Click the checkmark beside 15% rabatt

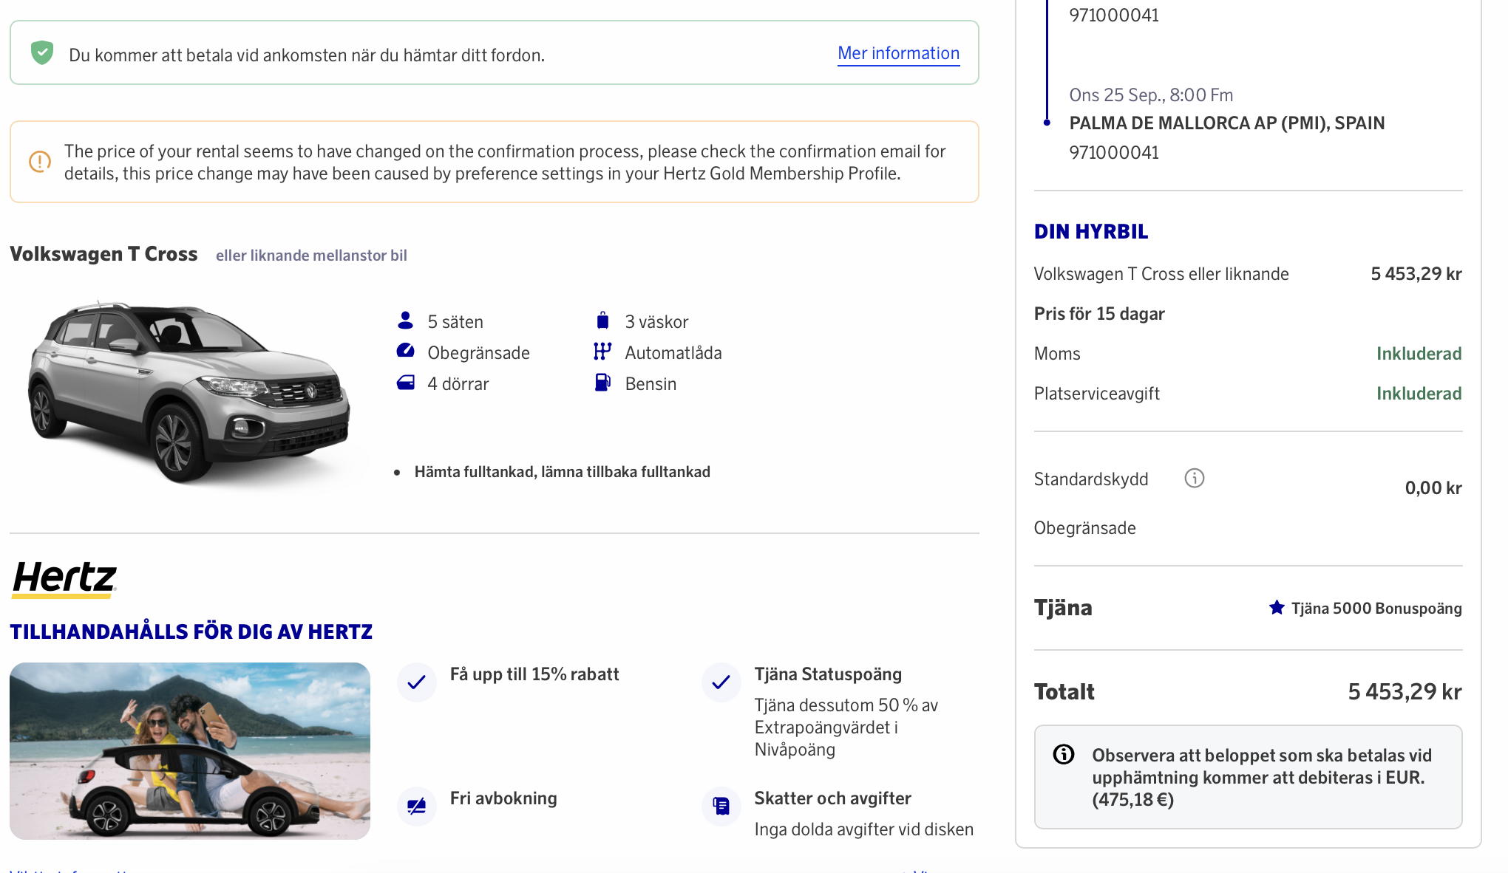(x=417, y=682)
